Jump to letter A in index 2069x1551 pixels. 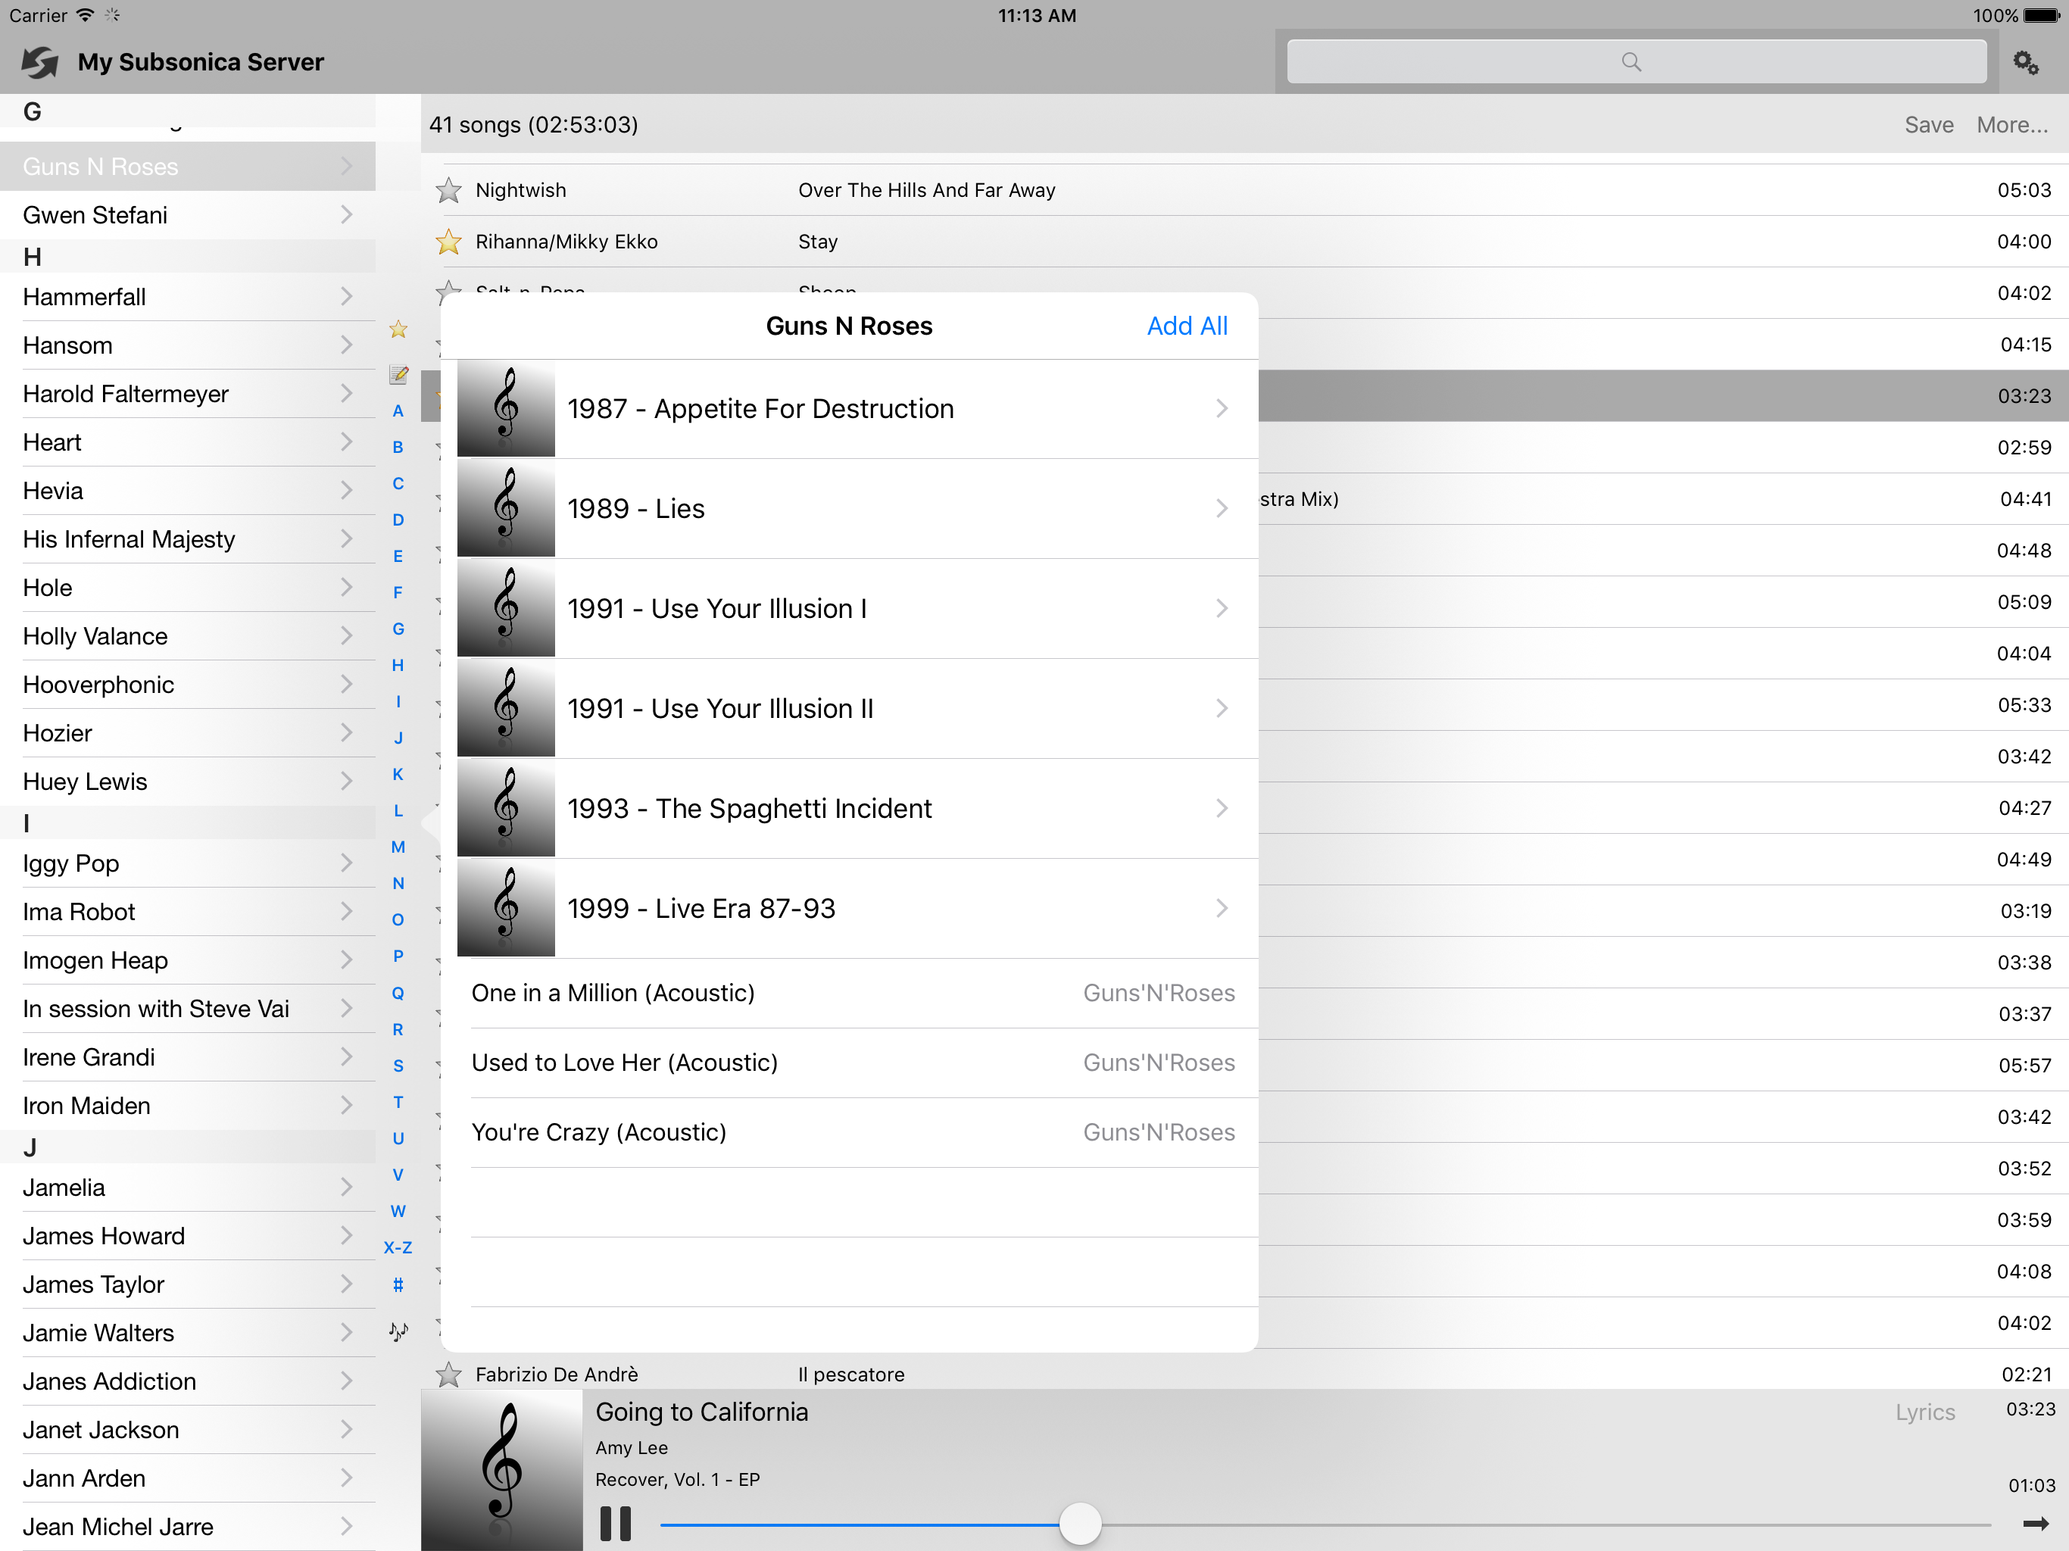tap(398, 411)
